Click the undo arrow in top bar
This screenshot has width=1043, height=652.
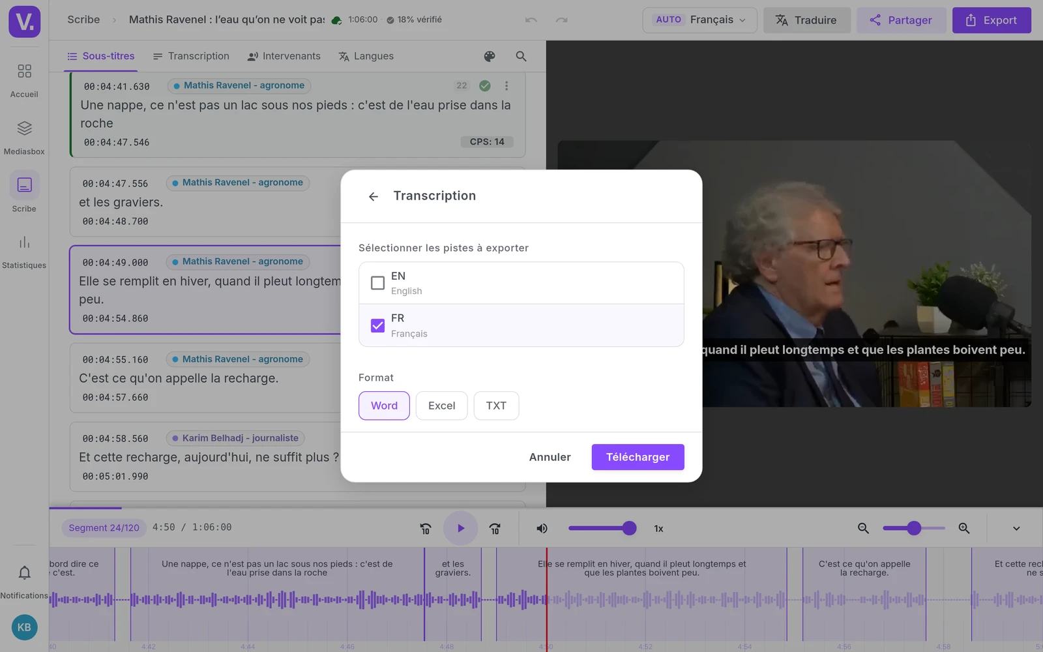coord(531,20)
